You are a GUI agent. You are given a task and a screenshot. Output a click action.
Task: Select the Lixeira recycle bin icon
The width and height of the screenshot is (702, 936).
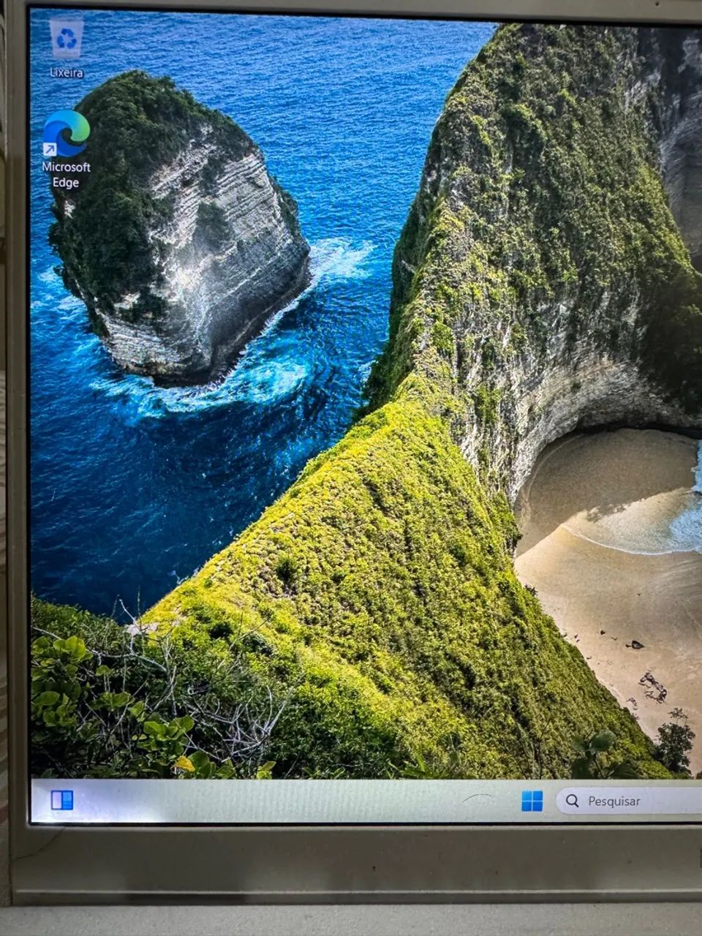click(67, 40)
